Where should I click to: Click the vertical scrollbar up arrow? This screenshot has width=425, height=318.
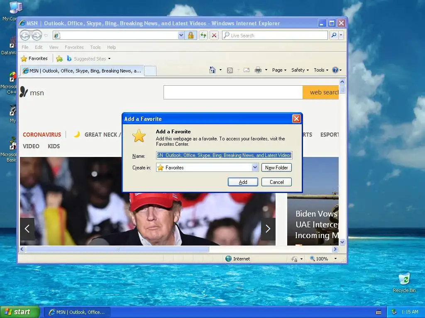[x=342, y=82]
